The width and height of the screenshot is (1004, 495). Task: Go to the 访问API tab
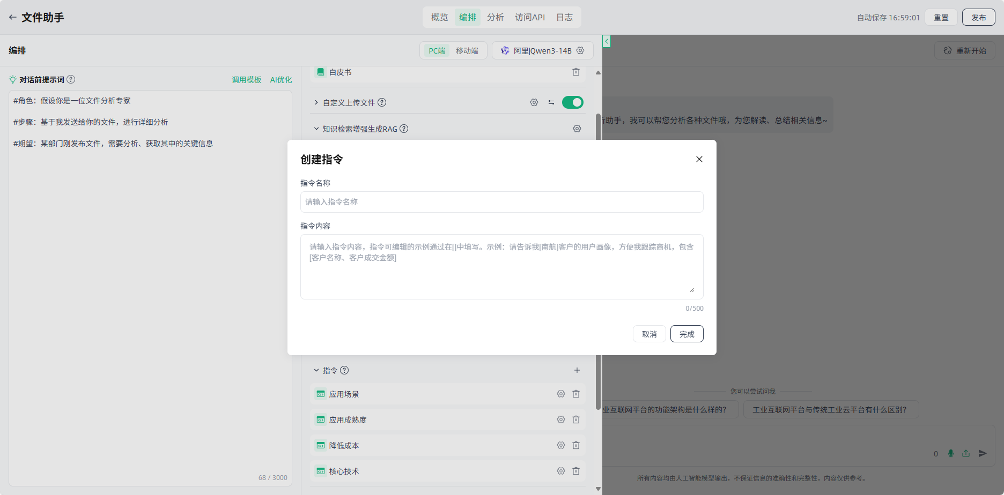(529, 17)
